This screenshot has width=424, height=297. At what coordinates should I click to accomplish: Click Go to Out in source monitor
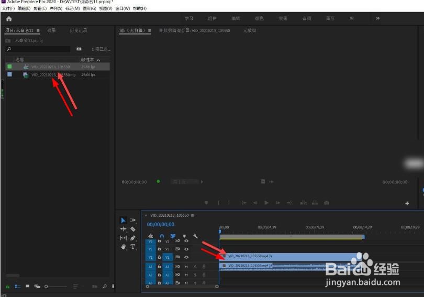click(x=289, y=203)
